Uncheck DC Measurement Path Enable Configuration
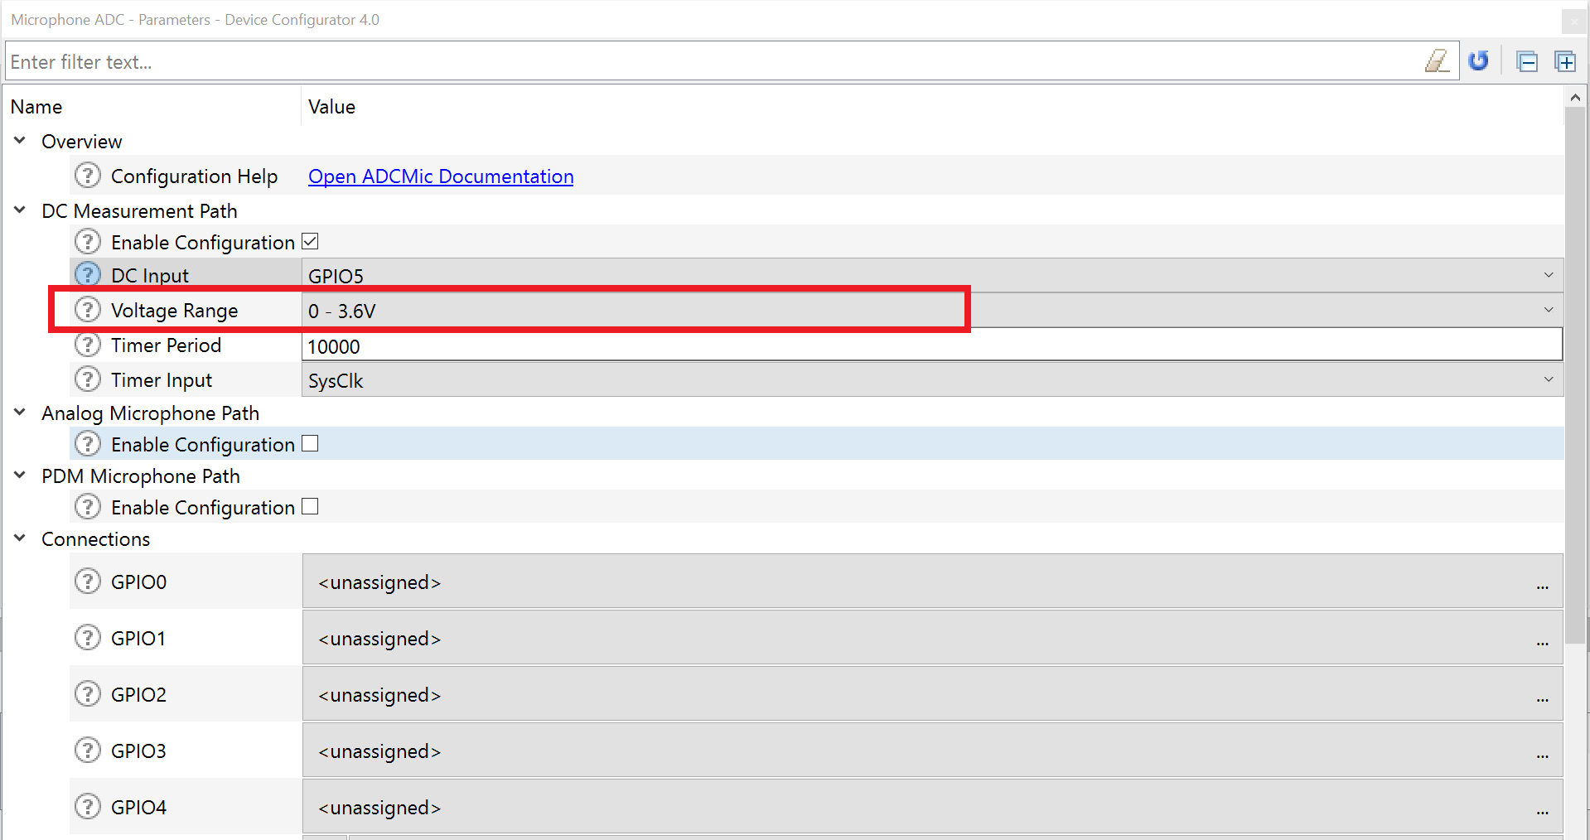 (x=310, y=242)
